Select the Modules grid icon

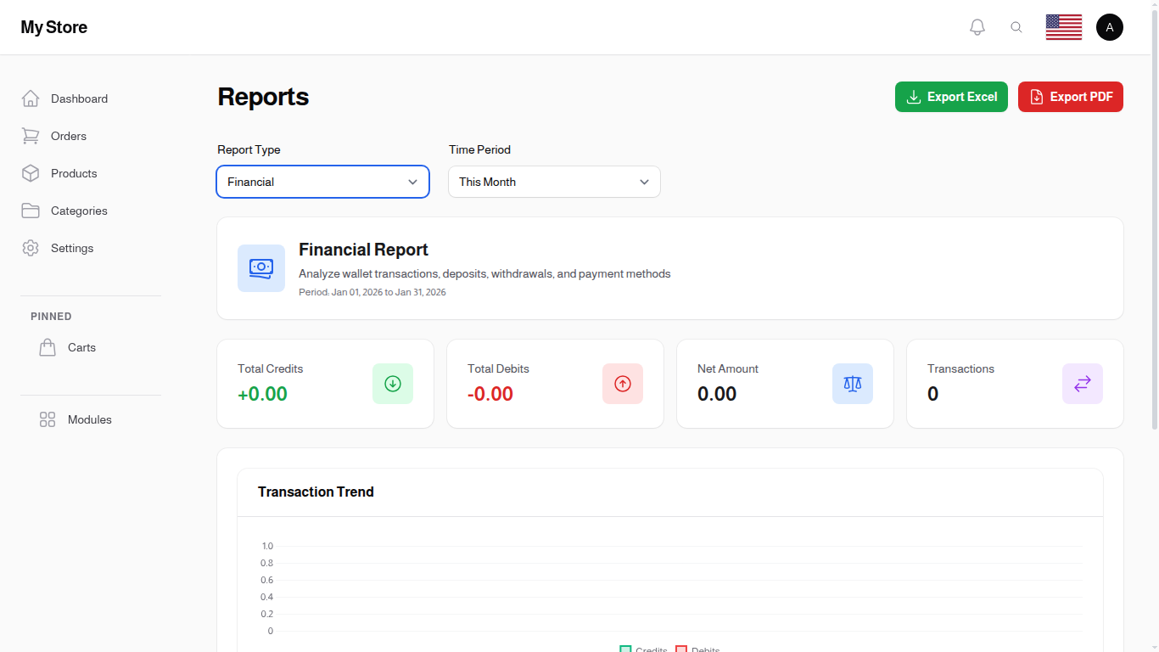tap(47, 419)
